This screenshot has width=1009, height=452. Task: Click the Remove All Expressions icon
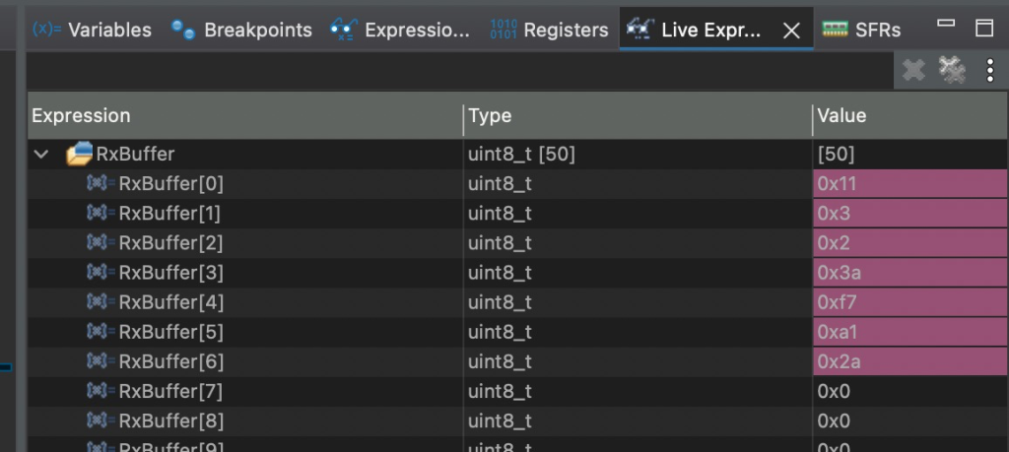click(951, 69)
